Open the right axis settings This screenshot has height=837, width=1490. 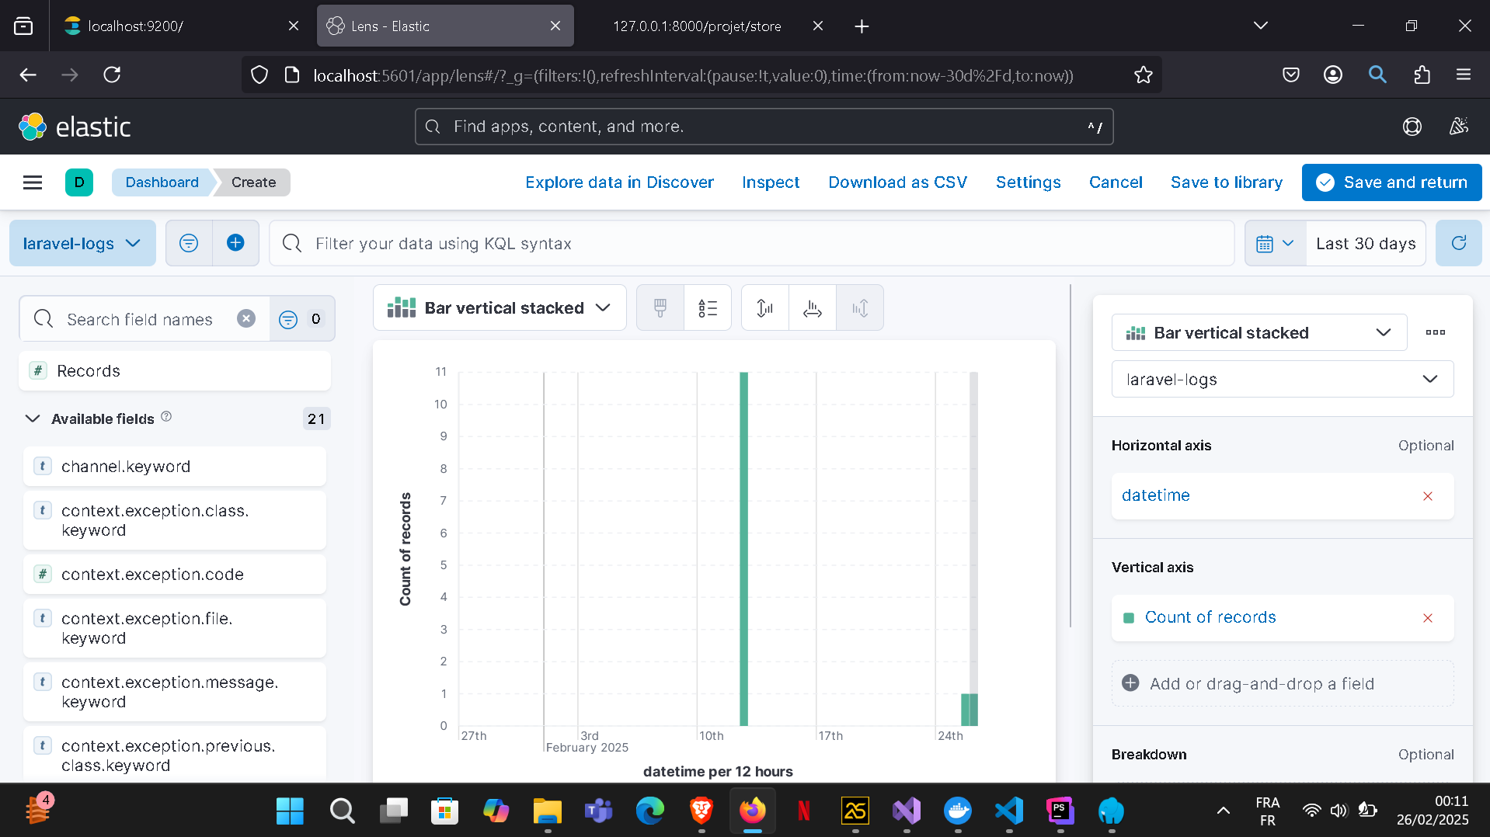[x=860, y=308]
